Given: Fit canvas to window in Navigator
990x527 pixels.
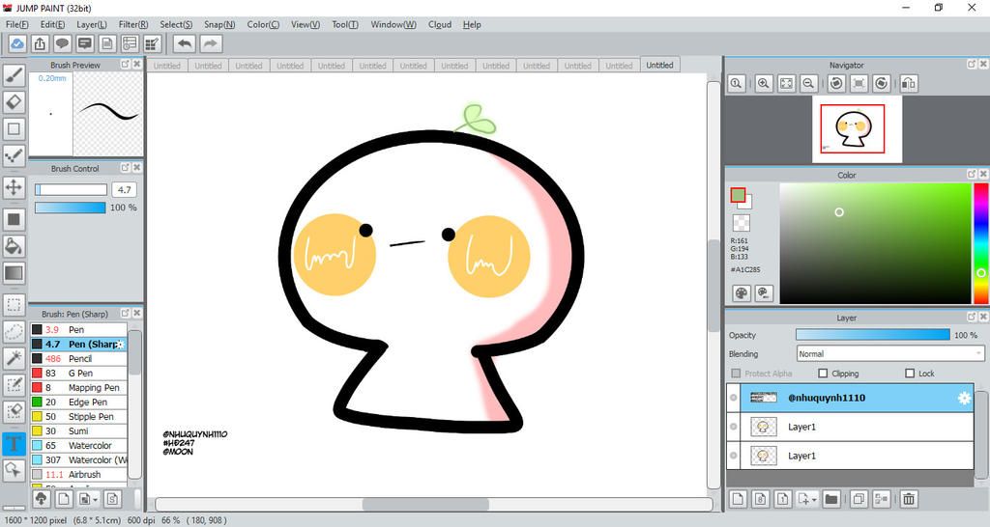Looking at the screenshot, I should (x=786, y=83).
